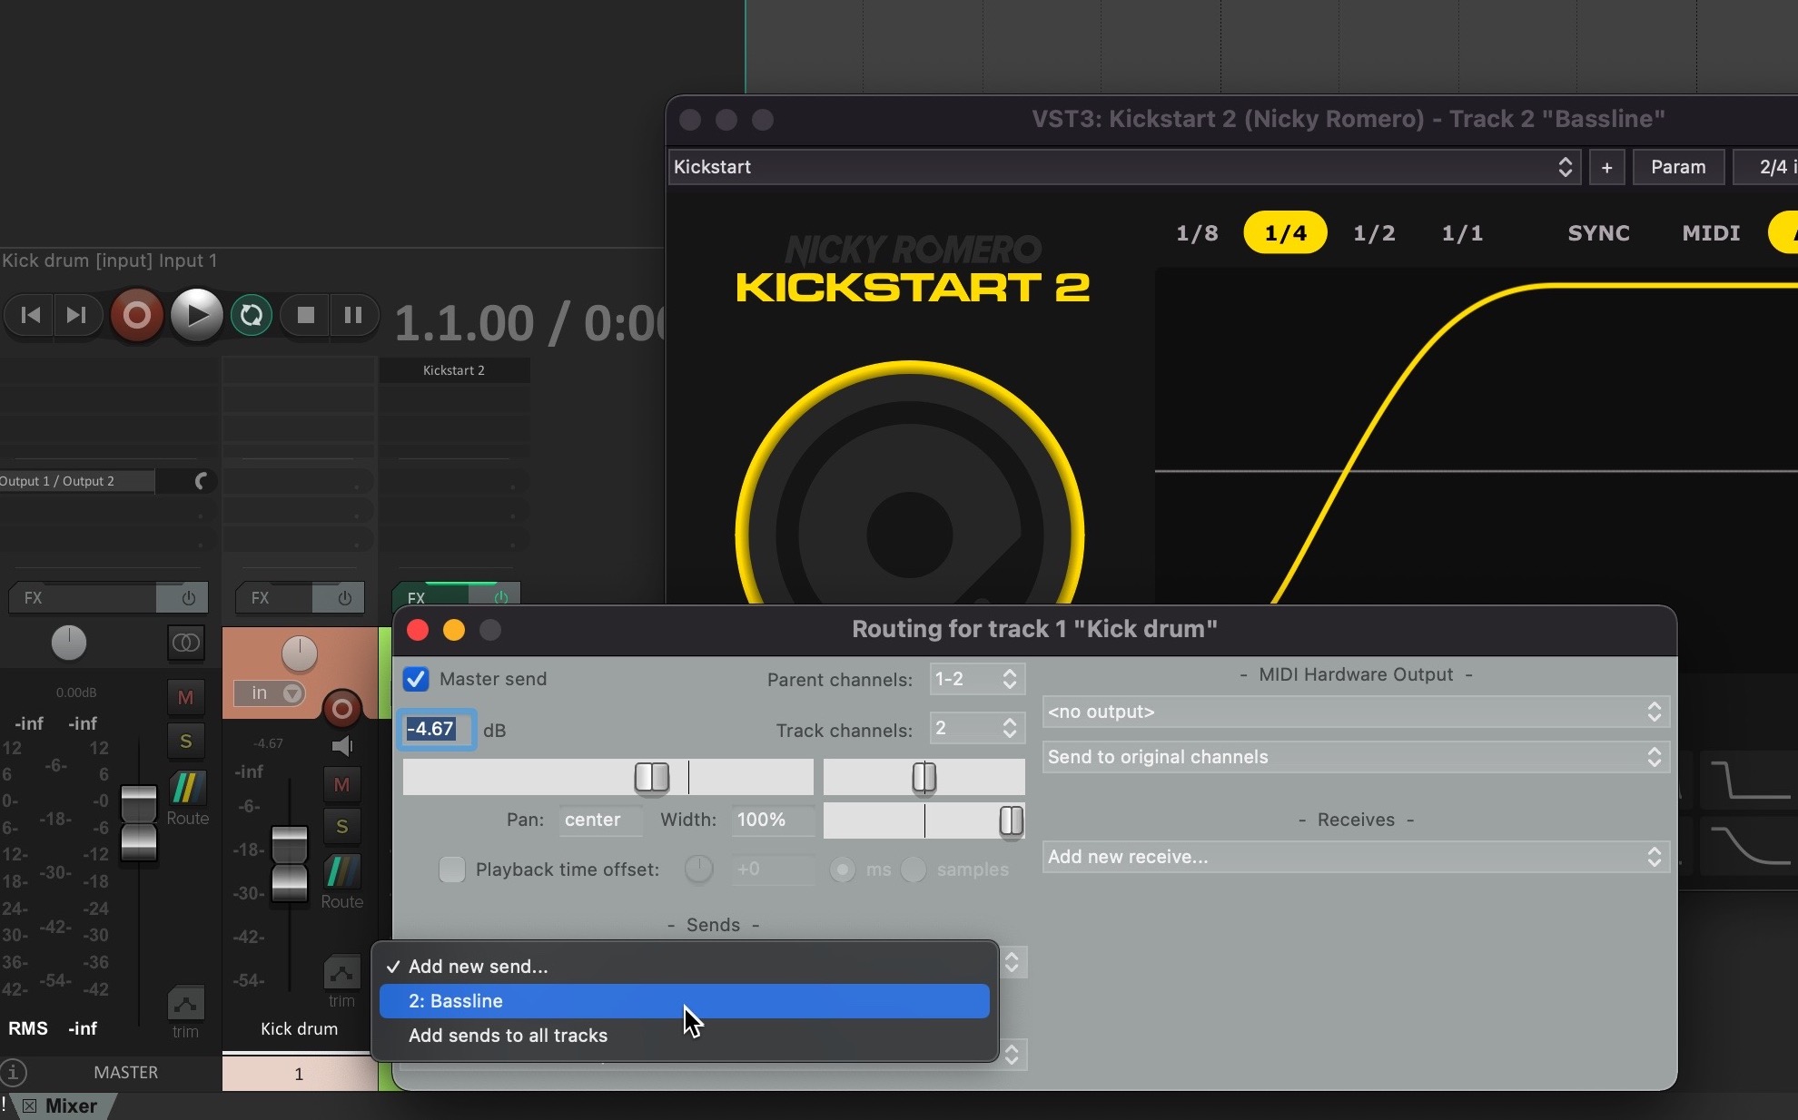Select 1/8 rate in Kickstart
1798x1120 pixels.
tap(1197, 233)
